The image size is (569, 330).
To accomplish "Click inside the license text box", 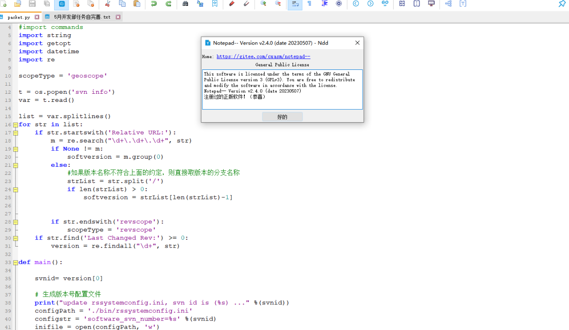I will click(282, 89).
